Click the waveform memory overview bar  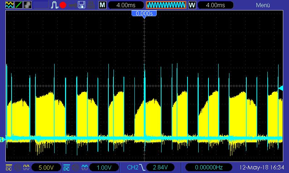click(166, 5)
